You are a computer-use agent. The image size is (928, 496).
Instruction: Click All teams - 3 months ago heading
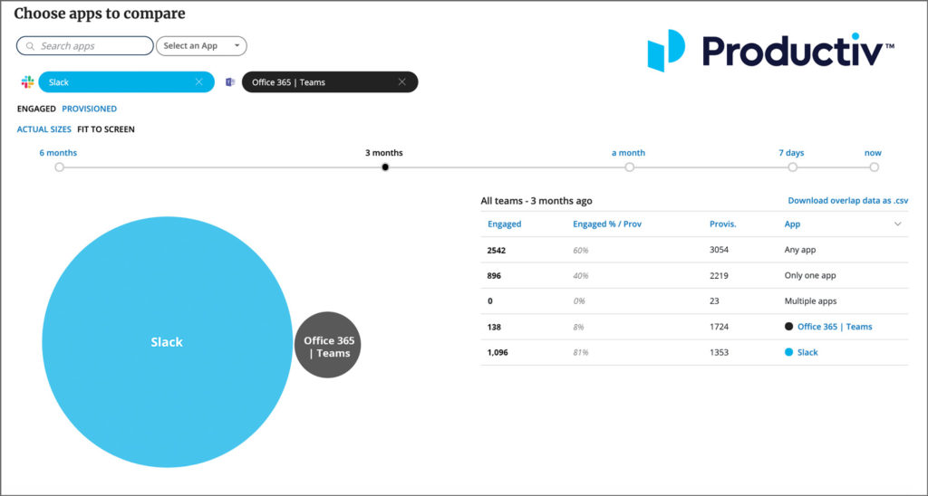point(536,201)
